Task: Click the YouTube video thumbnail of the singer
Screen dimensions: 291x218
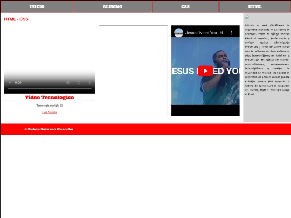Action: [205, 71]
